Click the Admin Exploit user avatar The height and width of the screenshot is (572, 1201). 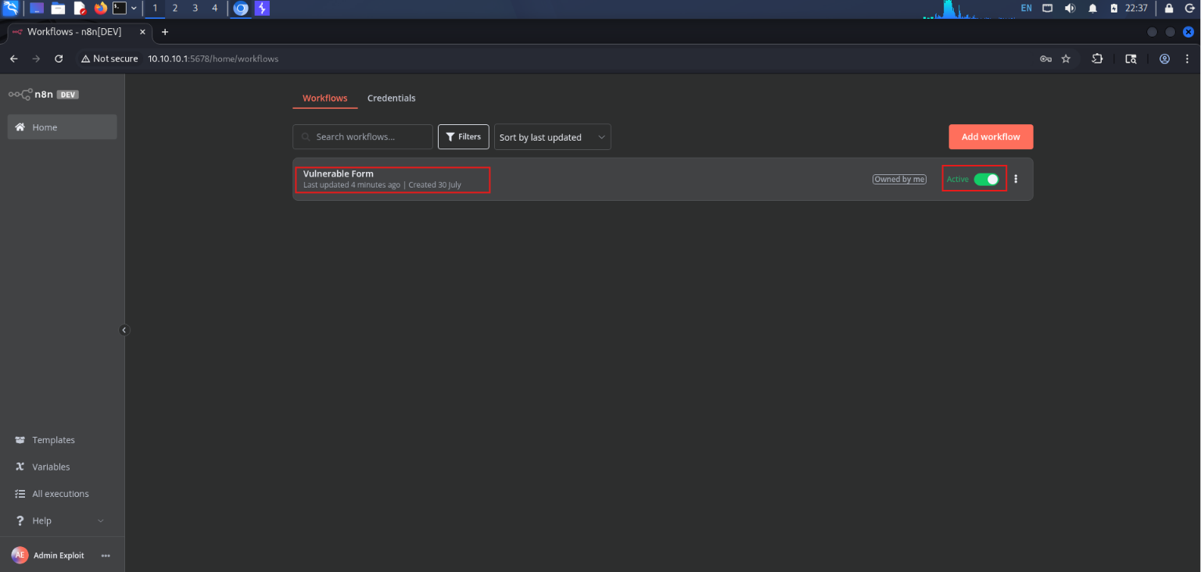click(x=20, y=555)
